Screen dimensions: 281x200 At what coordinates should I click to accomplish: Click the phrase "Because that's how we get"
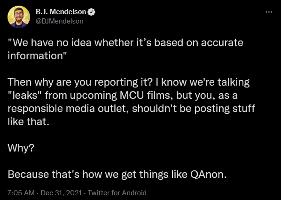pyautogui.click(x=72, y=174)
